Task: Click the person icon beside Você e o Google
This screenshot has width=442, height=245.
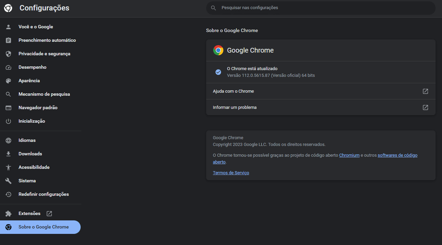Action: point(8,27)
